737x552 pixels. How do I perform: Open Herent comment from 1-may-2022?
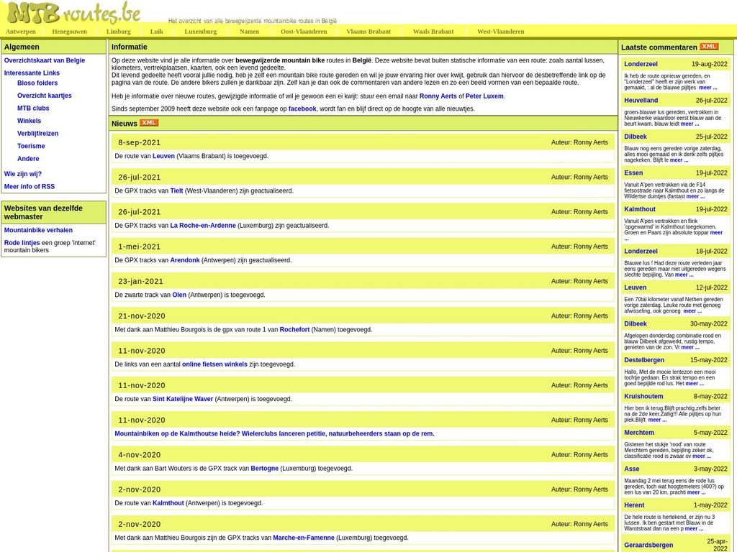[x=634, y=505]
